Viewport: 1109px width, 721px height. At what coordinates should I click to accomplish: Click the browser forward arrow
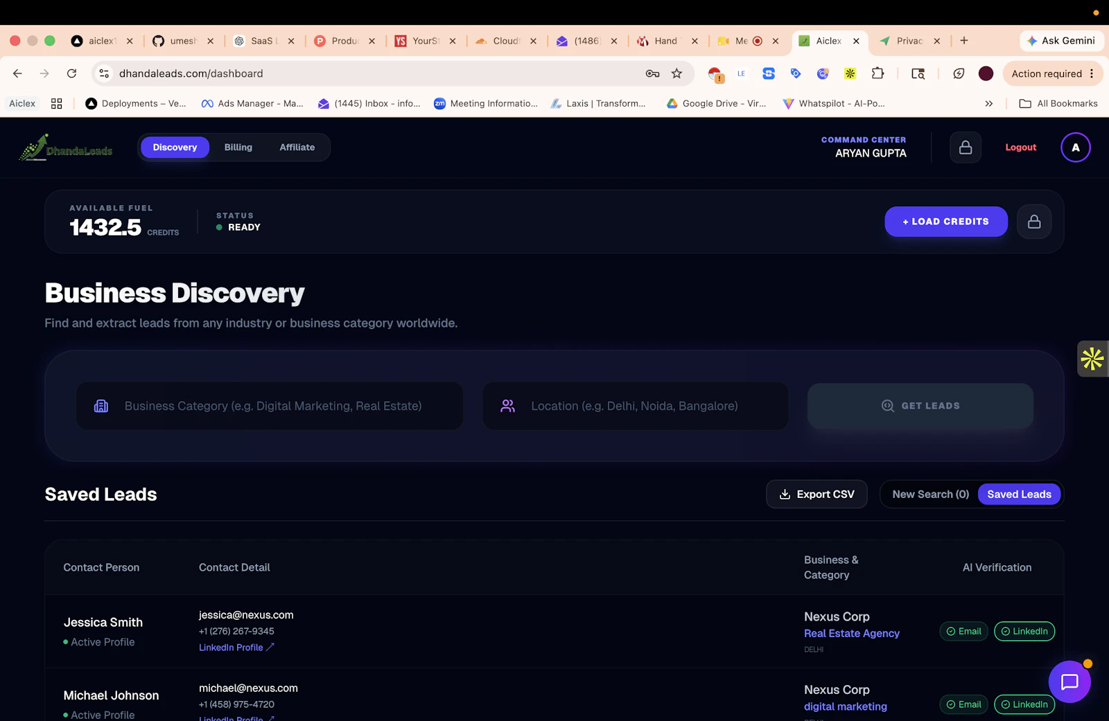[44, 73]
